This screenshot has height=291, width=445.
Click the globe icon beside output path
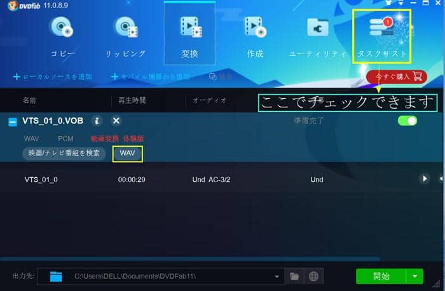(313, 276)
